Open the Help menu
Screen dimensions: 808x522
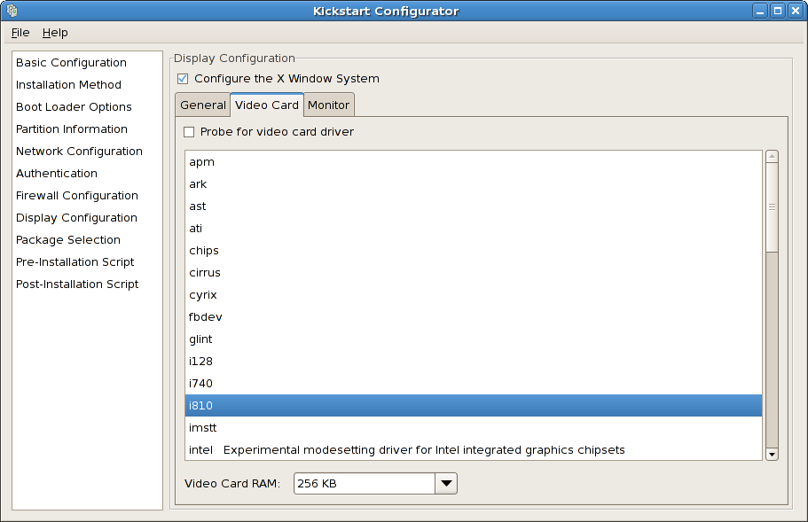55,32
